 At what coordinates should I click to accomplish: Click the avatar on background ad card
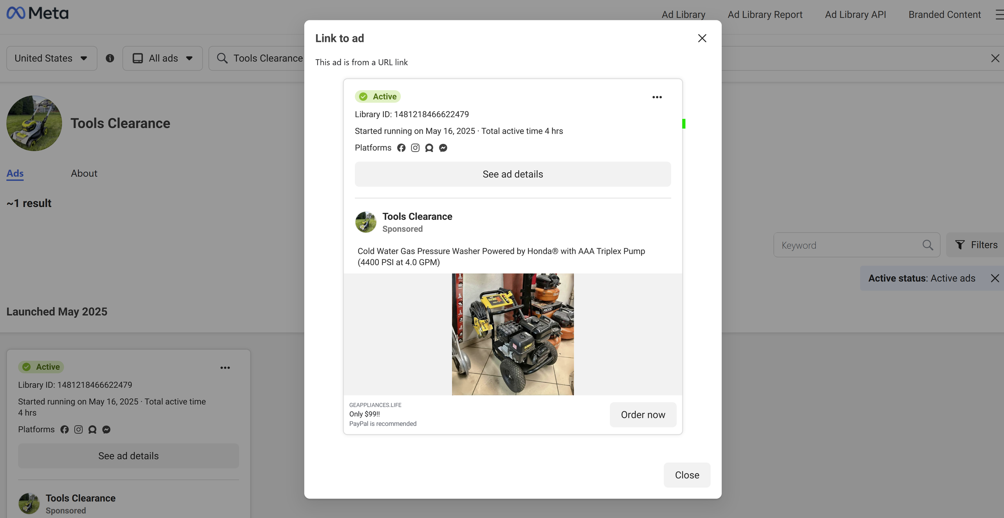coord(29,504)
